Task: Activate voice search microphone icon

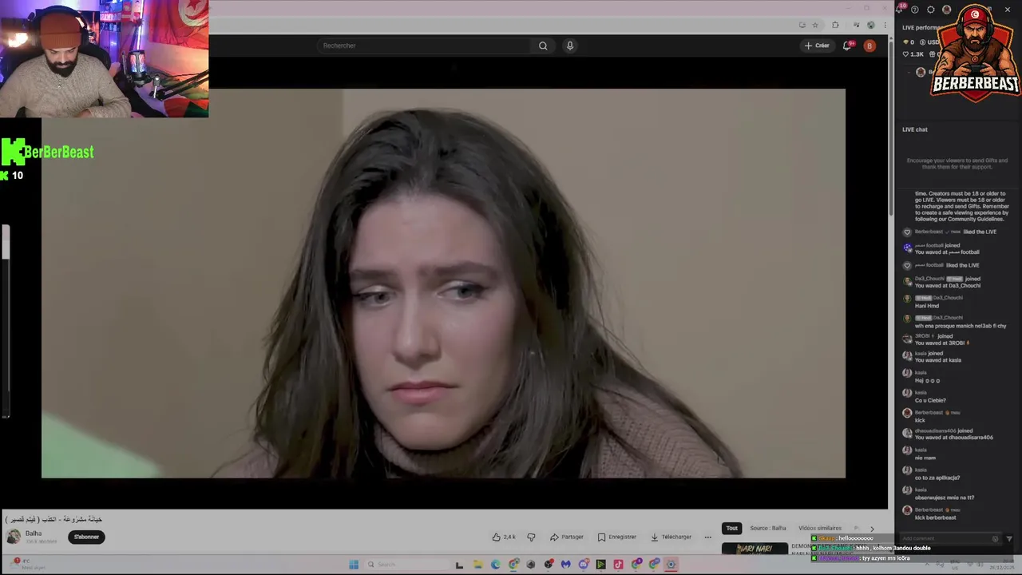Action: coord(570,46)
